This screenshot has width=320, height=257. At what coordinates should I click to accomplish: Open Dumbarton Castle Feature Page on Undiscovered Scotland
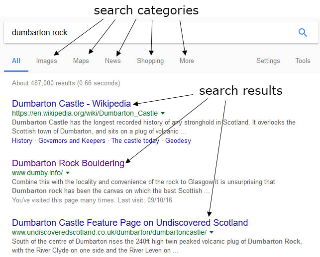(x=129, y=222)
